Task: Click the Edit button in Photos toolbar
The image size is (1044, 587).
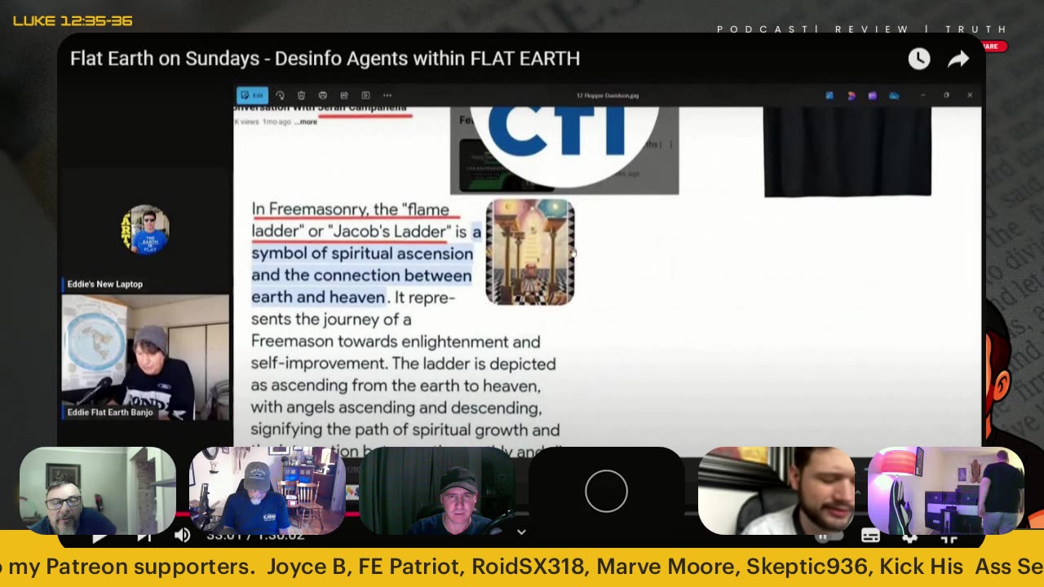Action: 252,95
